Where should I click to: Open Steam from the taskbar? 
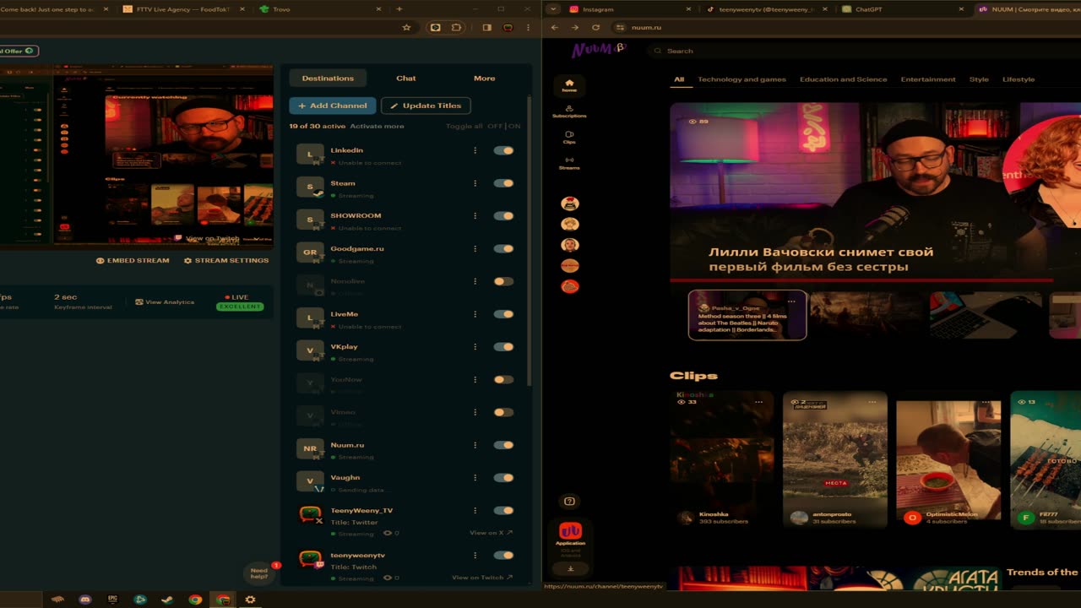pyautogui.click(x=167, y=600)
